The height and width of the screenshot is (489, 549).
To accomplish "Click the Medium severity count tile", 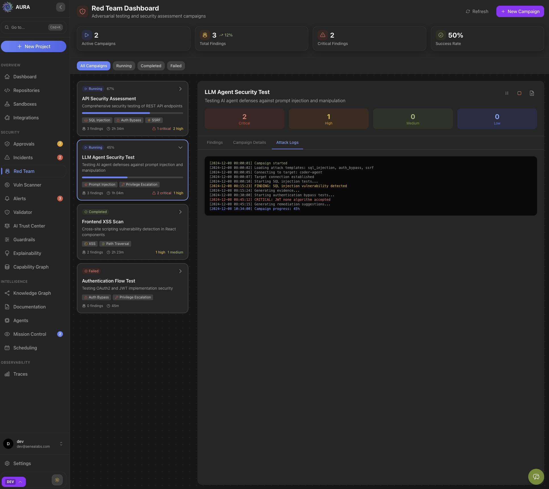I will [x=413, y=119].
